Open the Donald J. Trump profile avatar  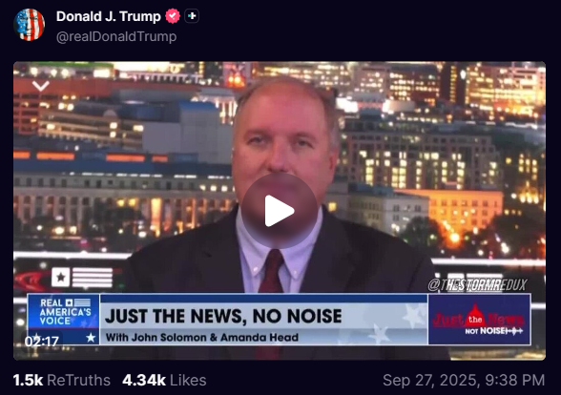pos(30,25)
